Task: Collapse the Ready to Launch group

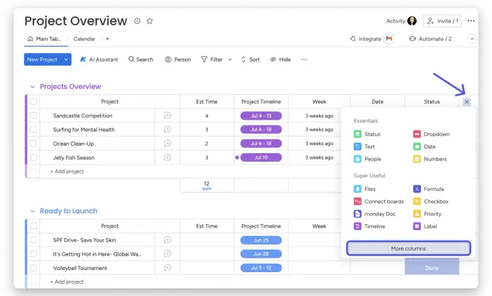Action: (x=32, y=211)
